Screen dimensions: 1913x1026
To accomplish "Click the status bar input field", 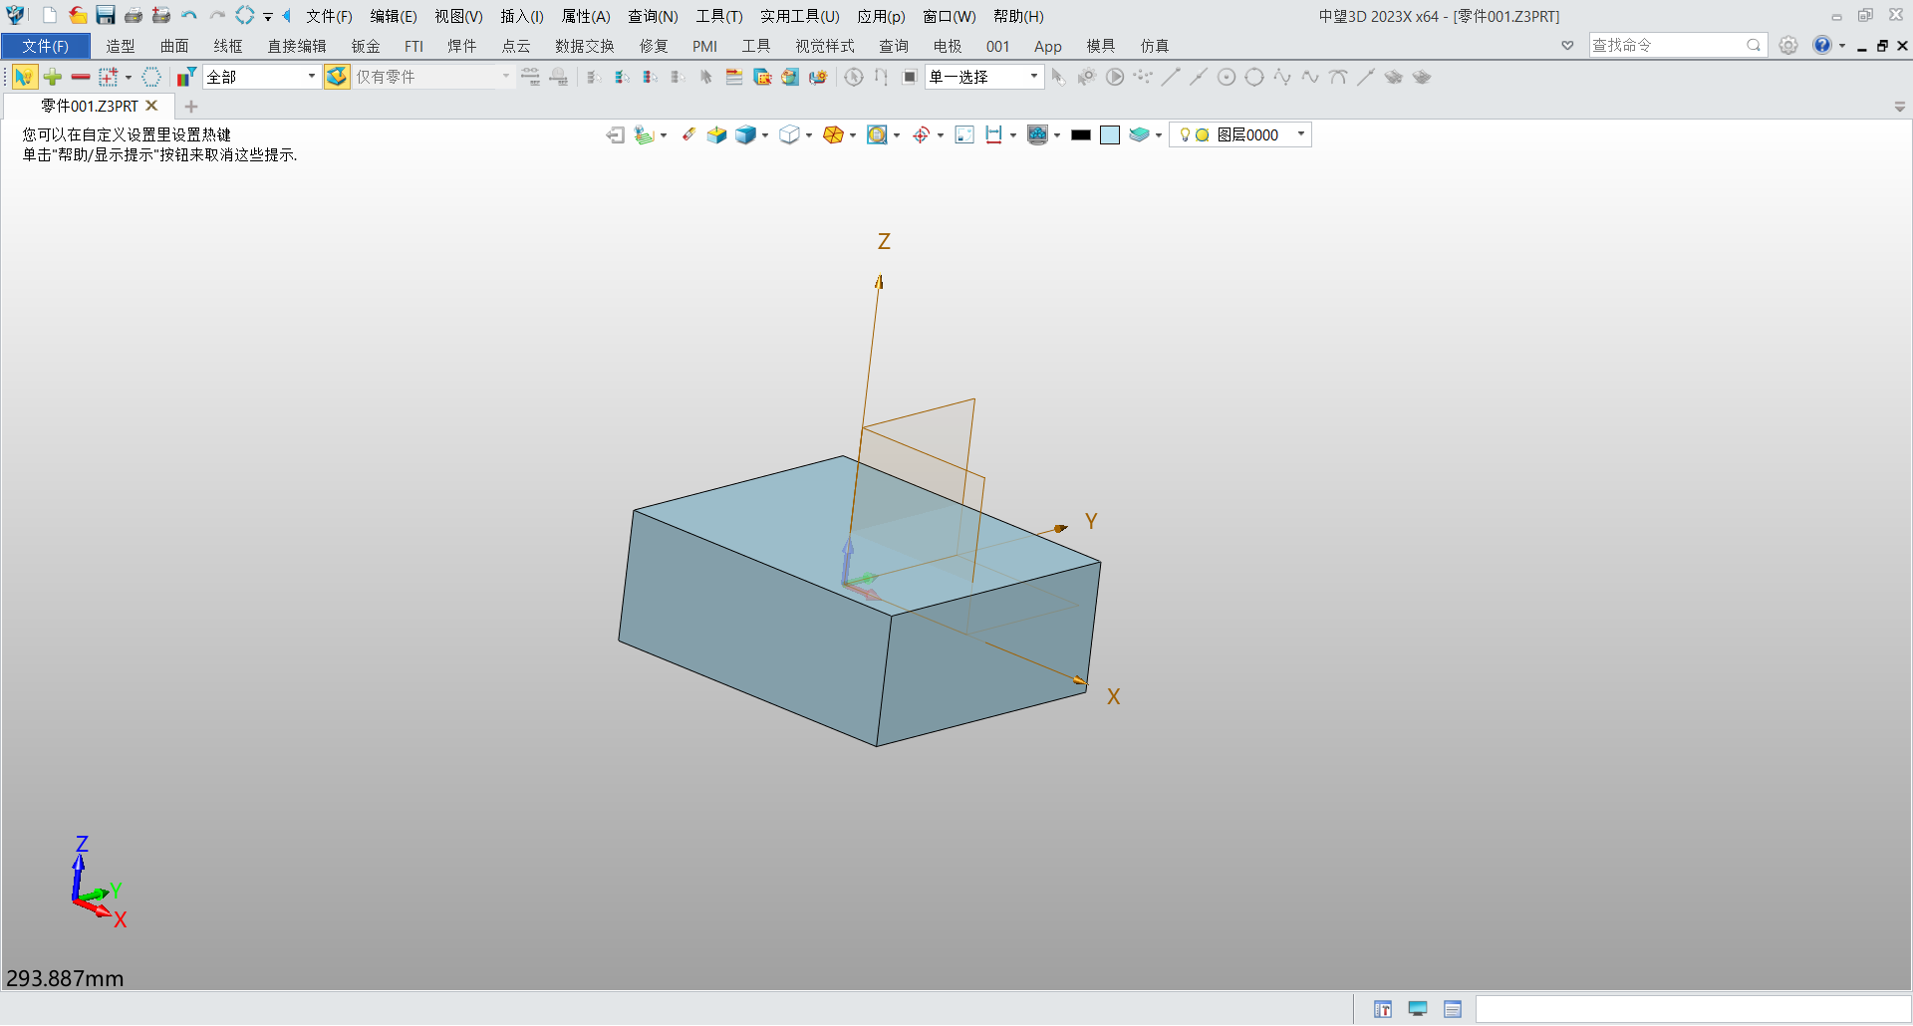I will coord(1692,1009).
